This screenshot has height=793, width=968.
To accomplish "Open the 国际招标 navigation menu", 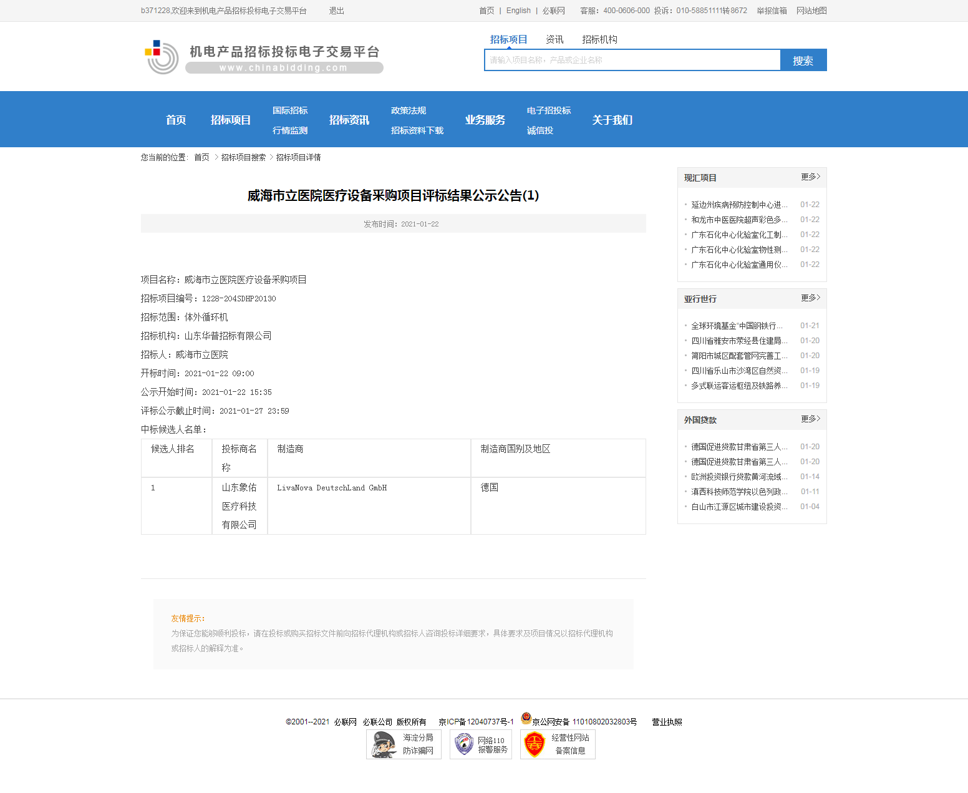I will (x=289, y=110).
